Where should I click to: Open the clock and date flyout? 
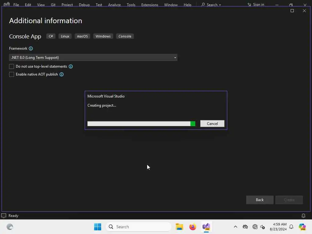(x=278, y=227)
